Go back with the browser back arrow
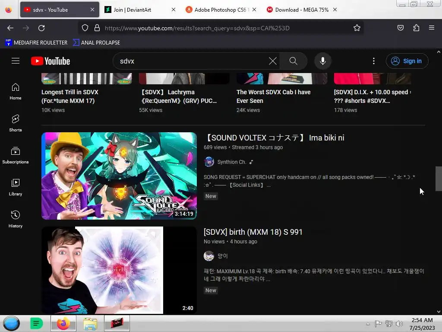442x332 pixels. coord(10,28)
